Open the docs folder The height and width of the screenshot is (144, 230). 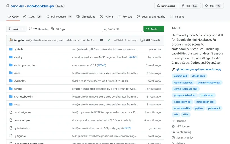[17, 73]
